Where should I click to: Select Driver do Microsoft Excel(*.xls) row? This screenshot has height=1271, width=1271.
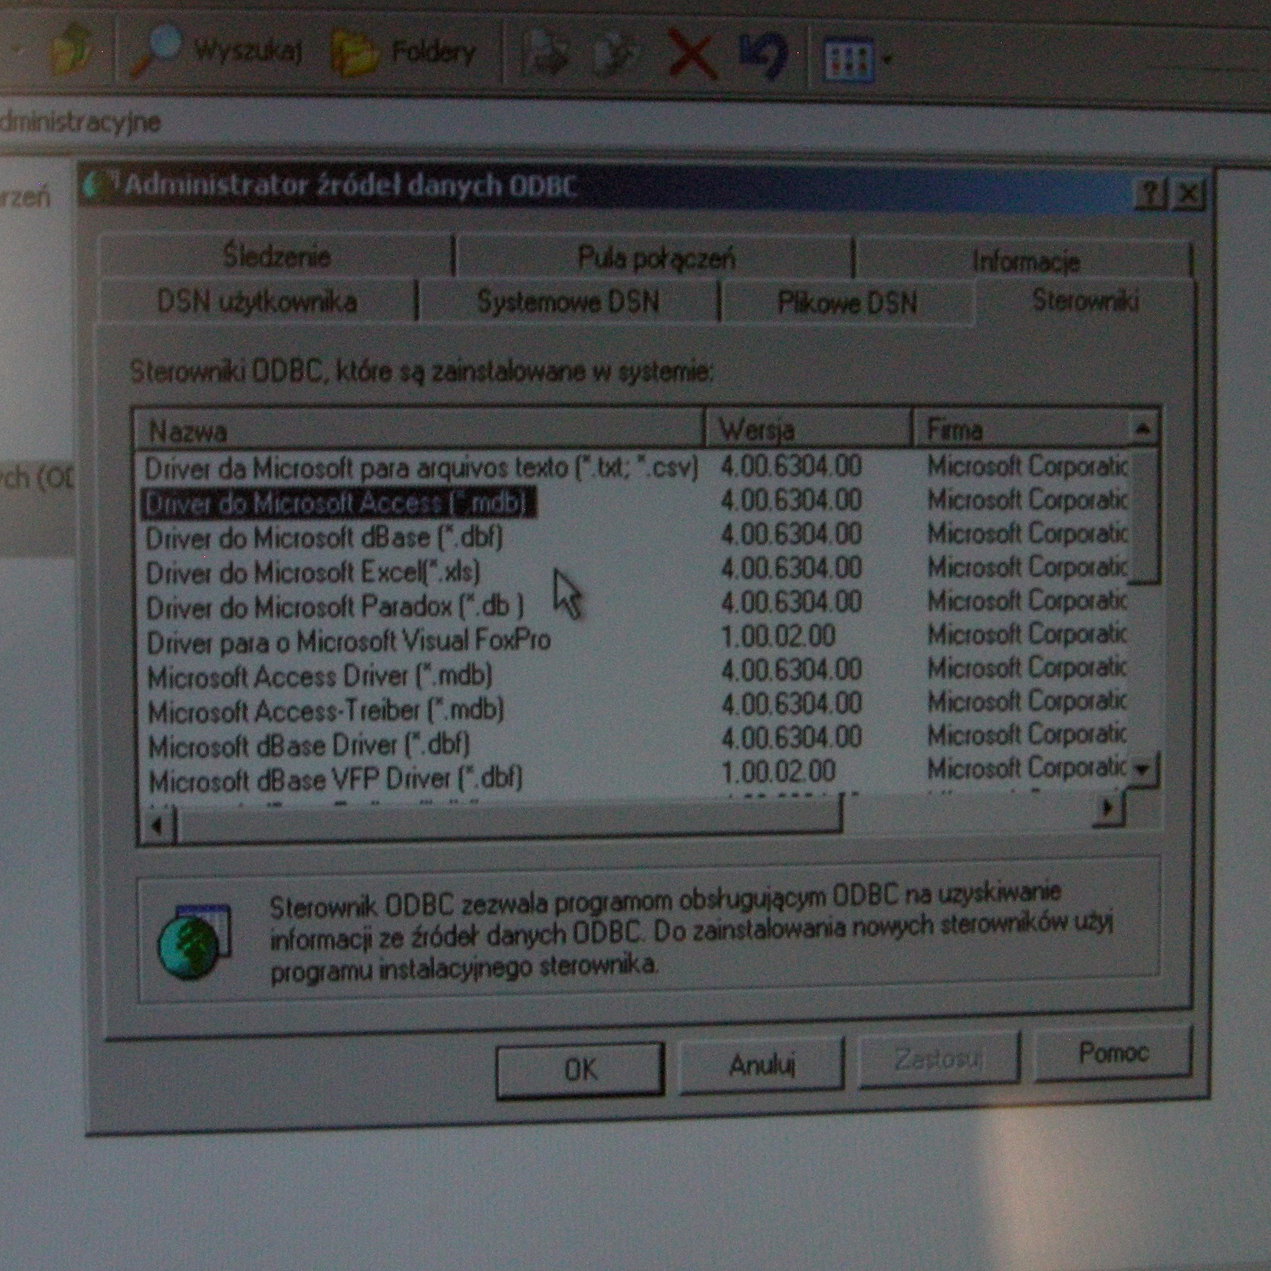313,573
